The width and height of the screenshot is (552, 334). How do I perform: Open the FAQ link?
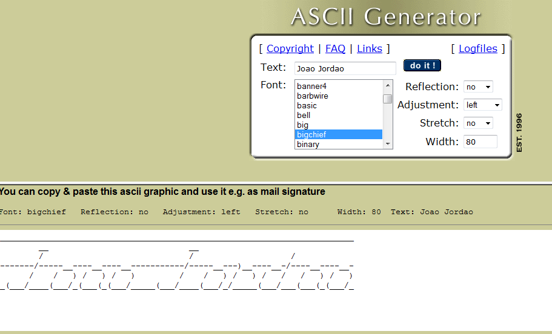[x=335, y=48]
